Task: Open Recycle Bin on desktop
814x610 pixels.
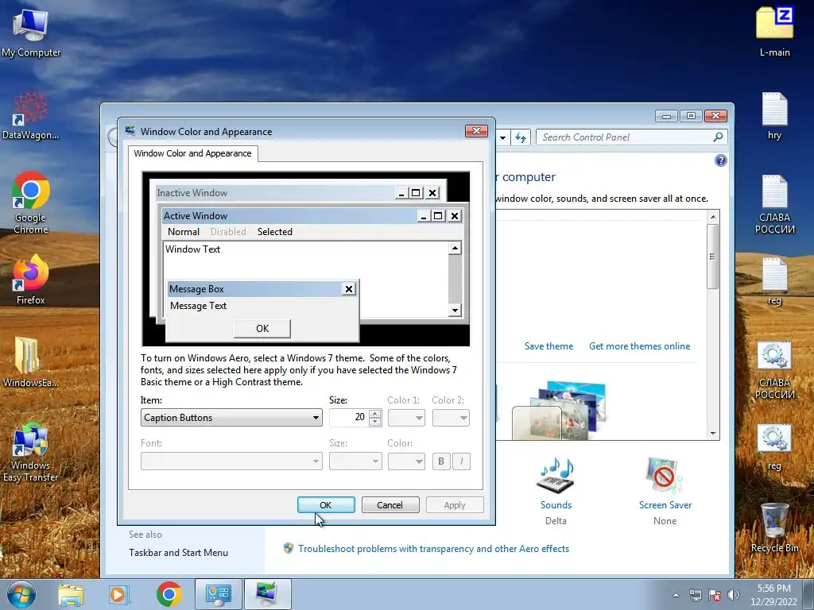Action: point(774,528)
